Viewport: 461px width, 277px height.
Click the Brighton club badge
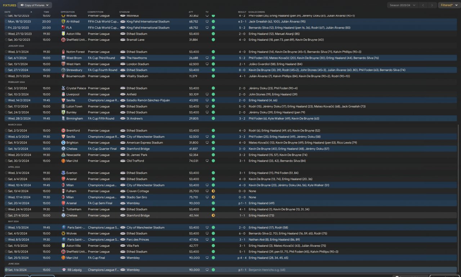pos(63,143)
